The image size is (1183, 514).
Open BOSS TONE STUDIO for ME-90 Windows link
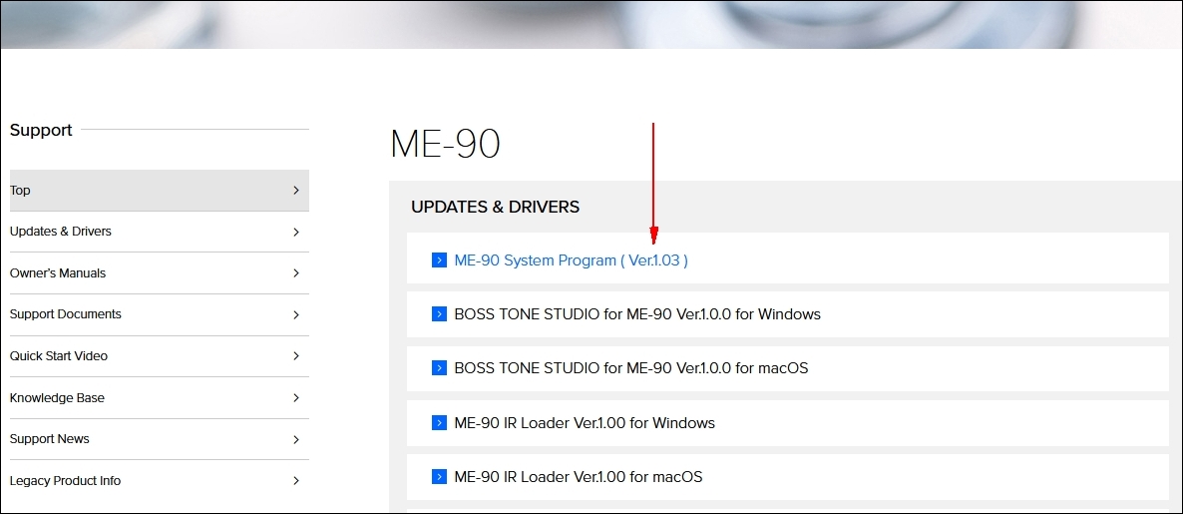637,314
